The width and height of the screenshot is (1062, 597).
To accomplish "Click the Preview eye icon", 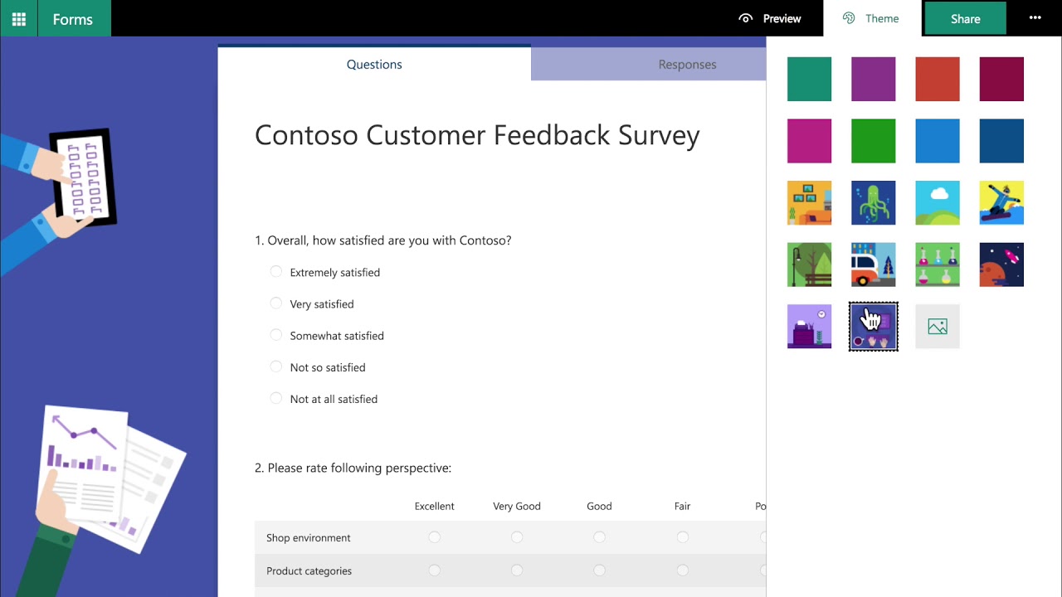I will tap(745, 18).
